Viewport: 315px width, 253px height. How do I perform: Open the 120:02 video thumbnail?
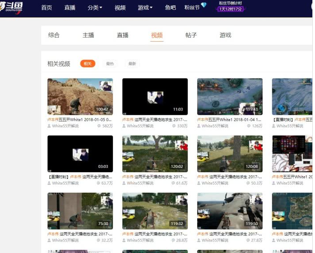[x=155, y=154]
